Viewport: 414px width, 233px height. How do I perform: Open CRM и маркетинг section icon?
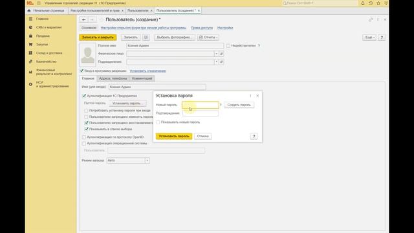point(30,27)
